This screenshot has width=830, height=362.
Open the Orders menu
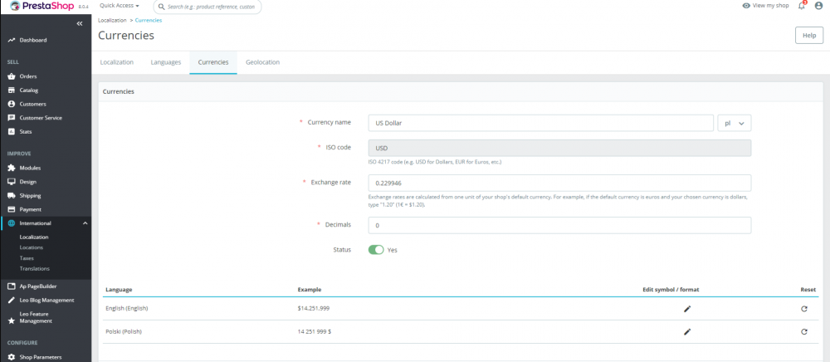pos(28,76)
